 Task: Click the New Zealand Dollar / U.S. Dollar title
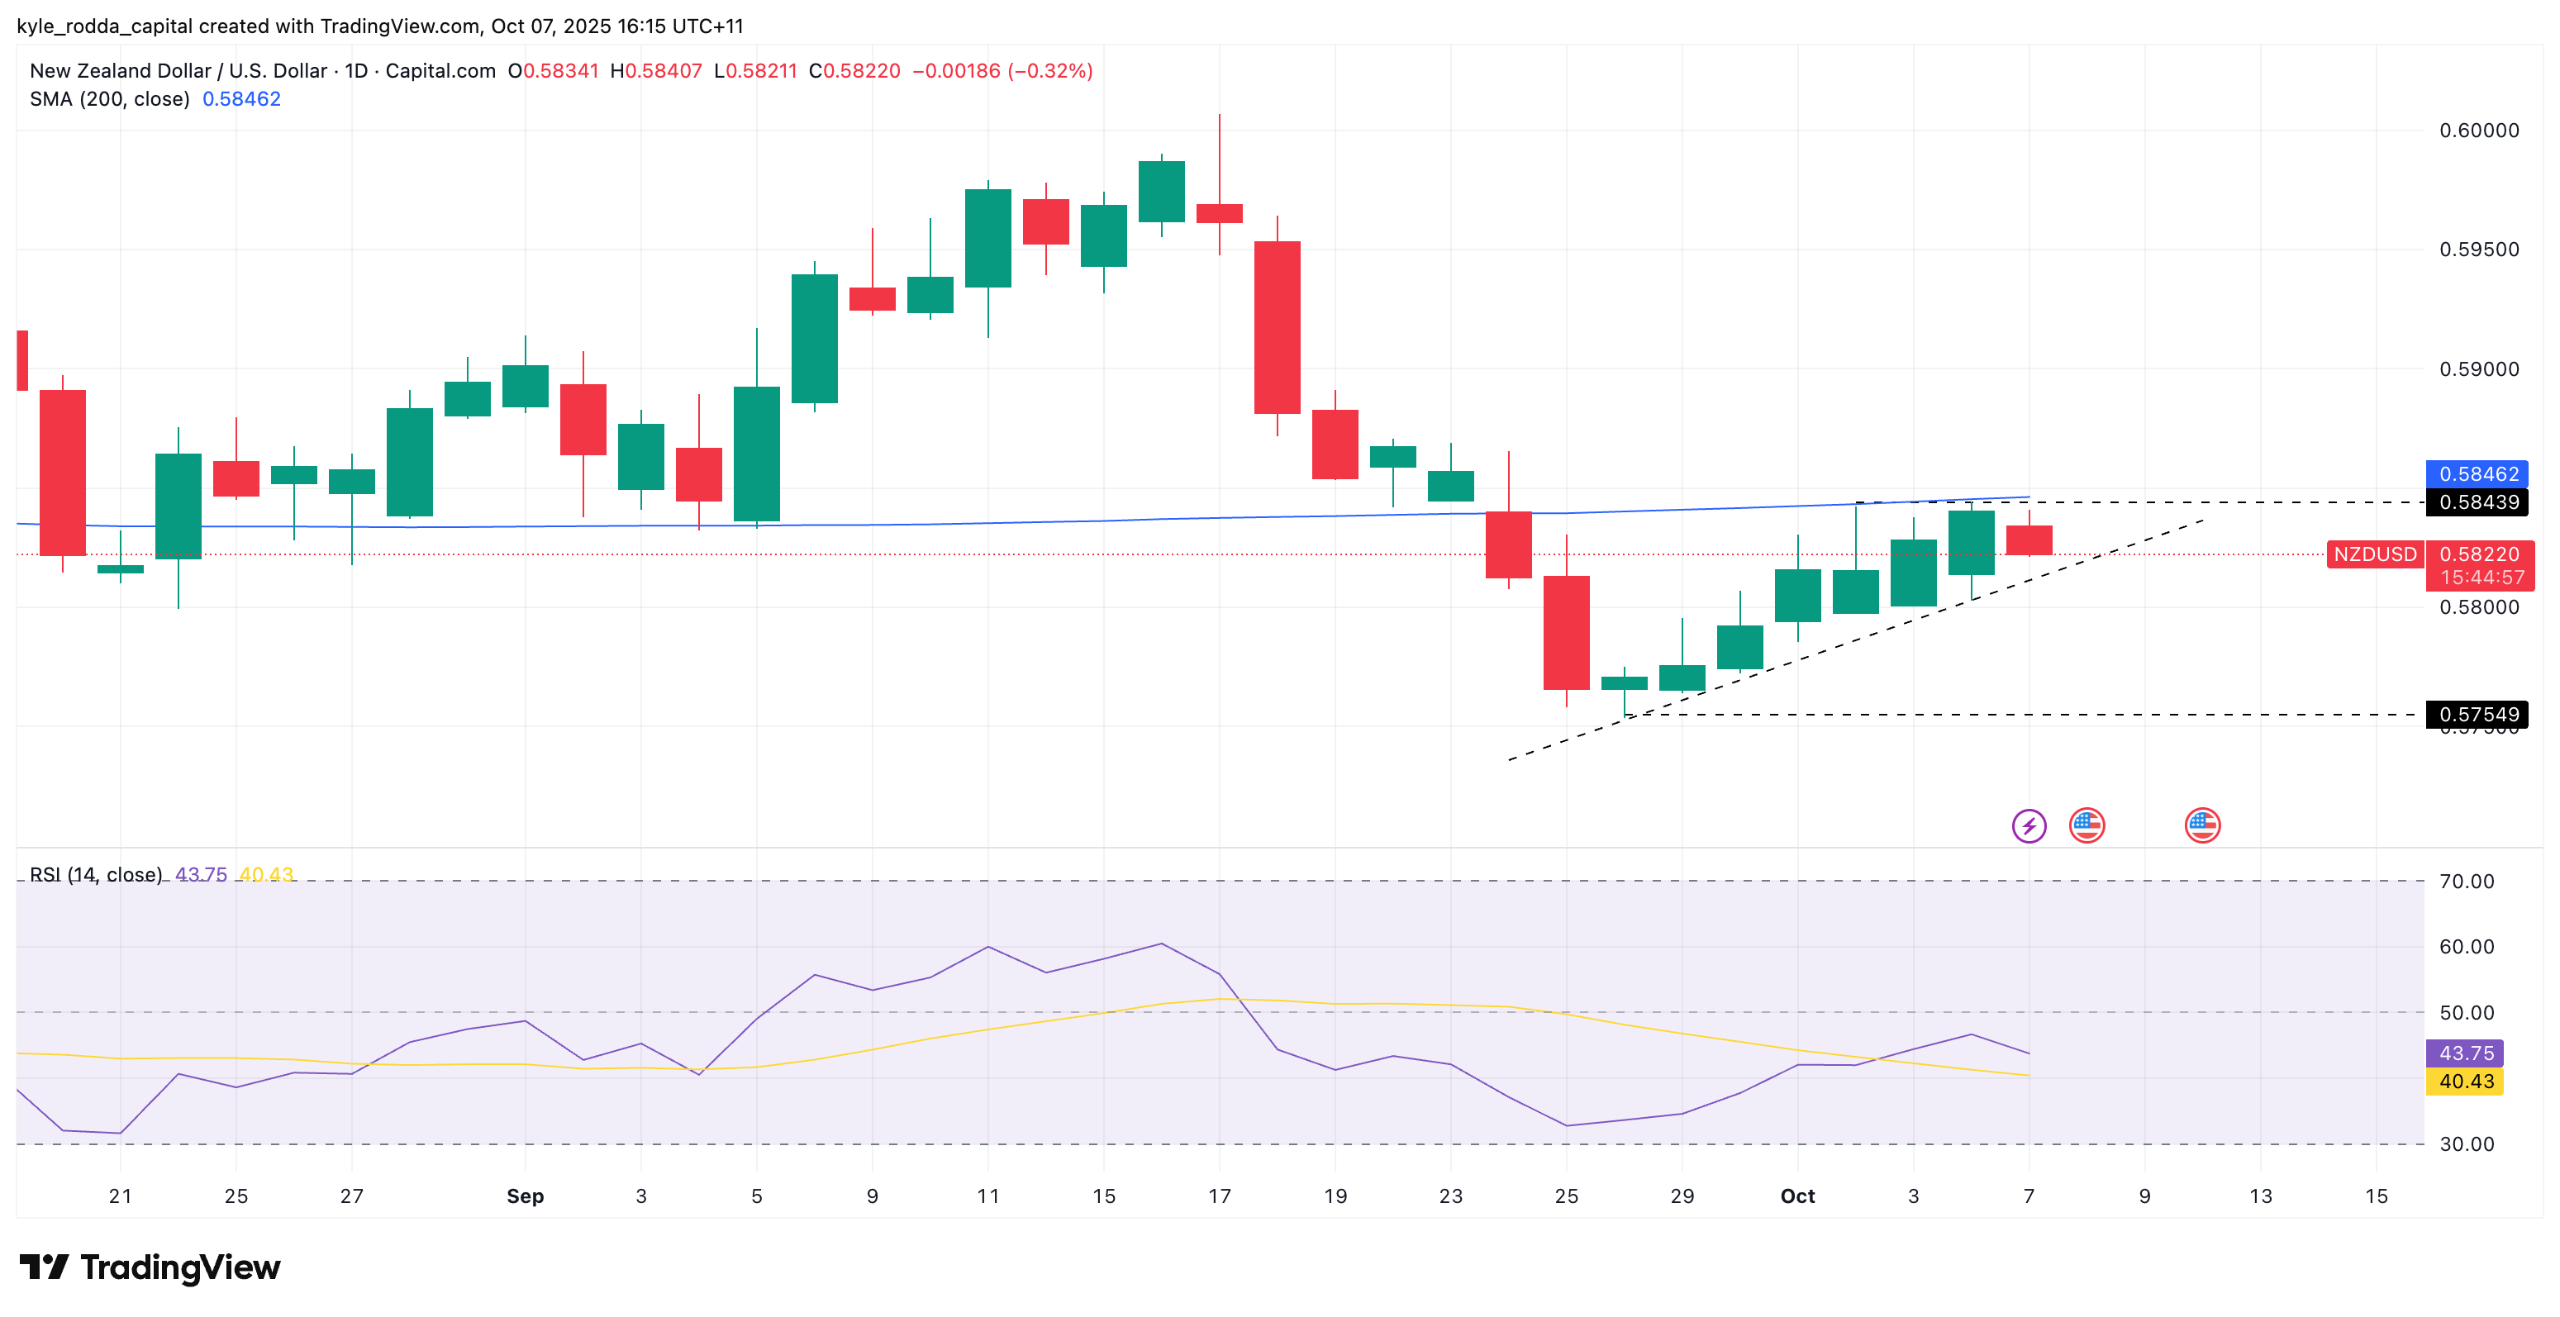(178, 70)
